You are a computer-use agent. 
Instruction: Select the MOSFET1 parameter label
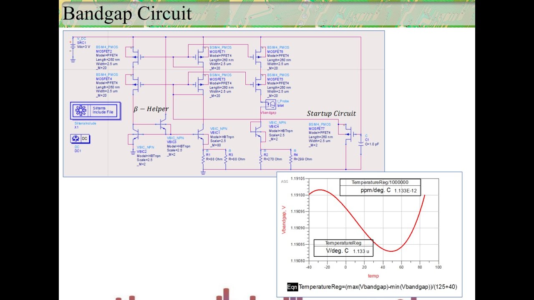pyautogui.click(x=221, y=57)
